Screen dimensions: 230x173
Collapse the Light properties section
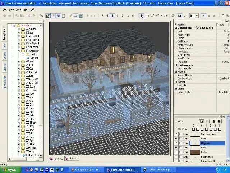[x=176, y=89]
